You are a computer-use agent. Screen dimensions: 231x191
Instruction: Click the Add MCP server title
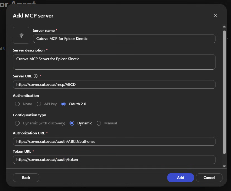point(33,16)
